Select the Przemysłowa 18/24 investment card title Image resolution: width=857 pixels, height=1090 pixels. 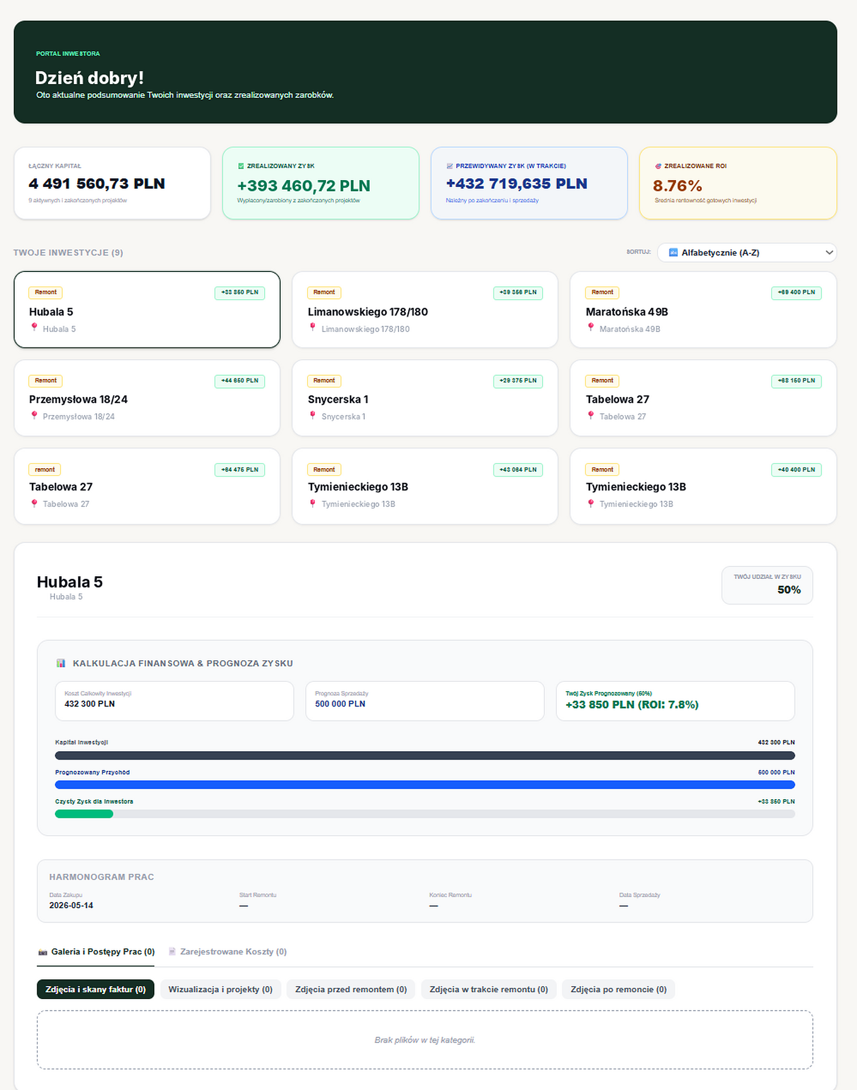coord(78,400)
